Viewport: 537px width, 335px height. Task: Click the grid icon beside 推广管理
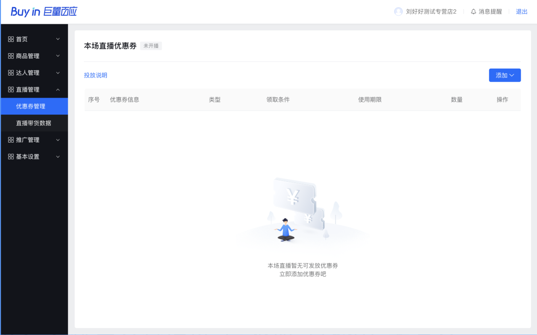point(11,140)
